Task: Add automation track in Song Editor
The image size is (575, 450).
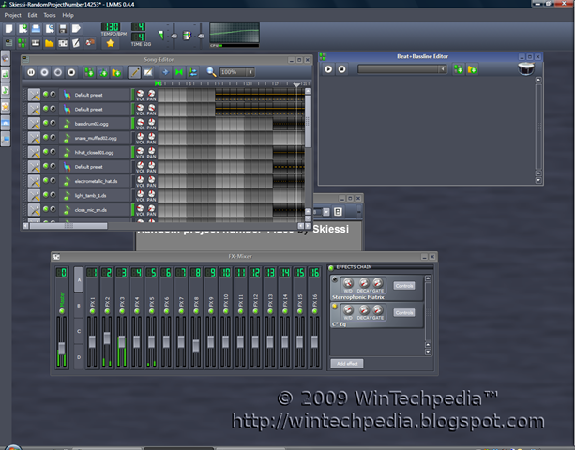Action: [116, 72]
